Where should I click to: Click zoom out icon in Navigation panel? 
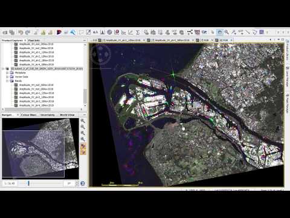(83, 127)
